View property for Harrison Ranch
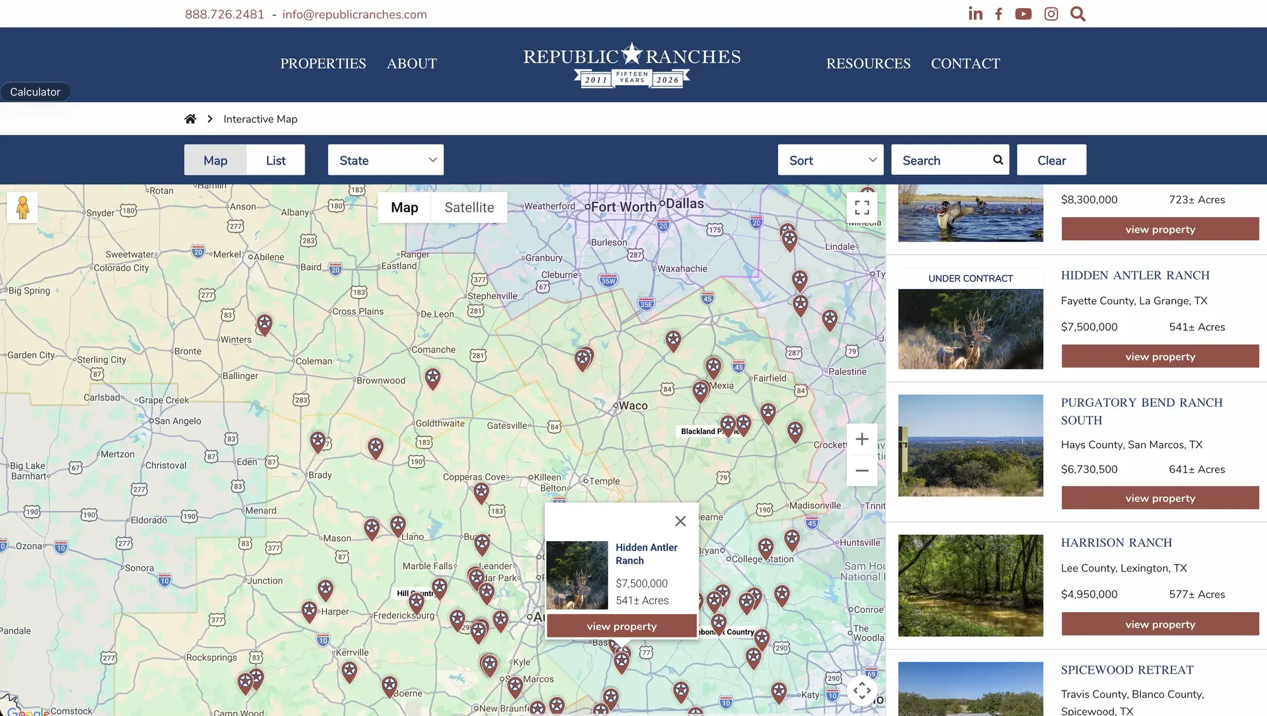 click(x=1160, y=624)
